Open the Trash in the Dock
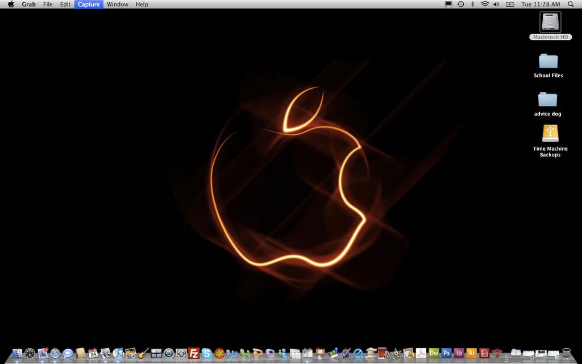Viewport: 582px width, 364px height. (567, 353)
